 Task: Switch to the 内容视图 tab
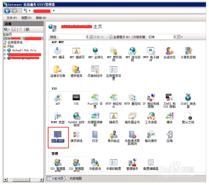[x=74, y=178]
